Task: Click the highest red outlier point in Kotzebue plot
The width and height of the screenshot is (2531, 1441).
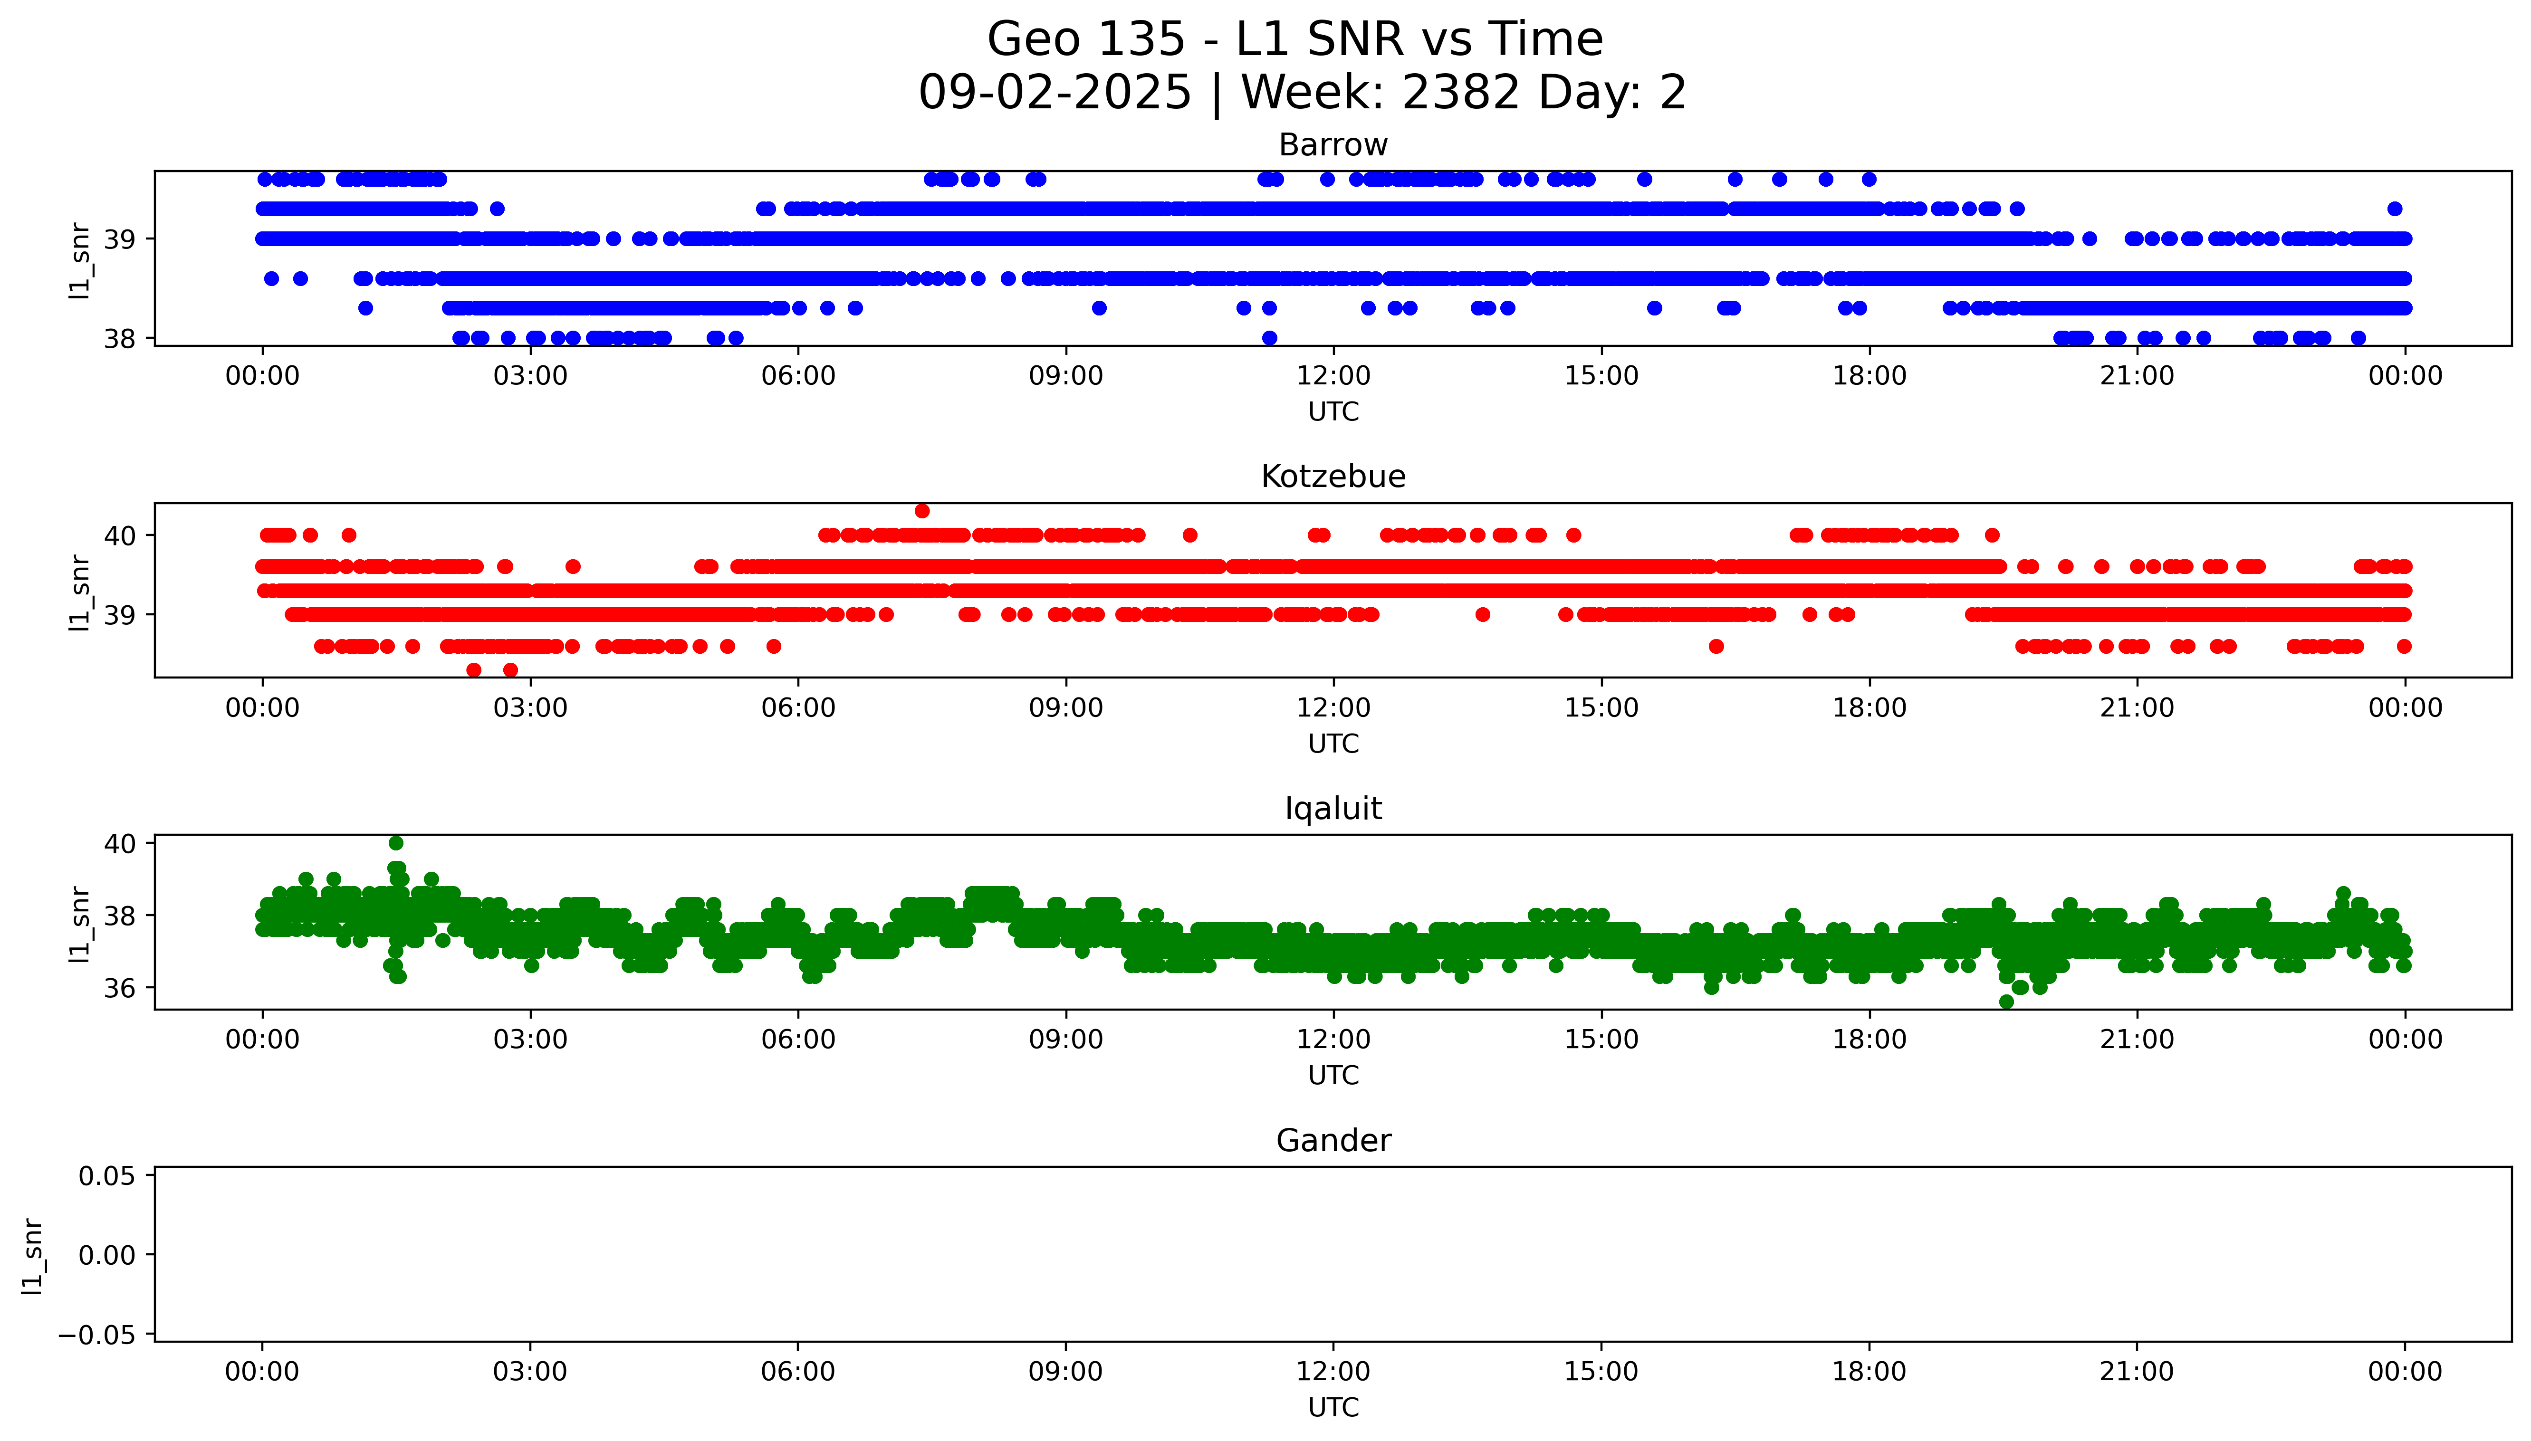Action: [x=921, y=511]
